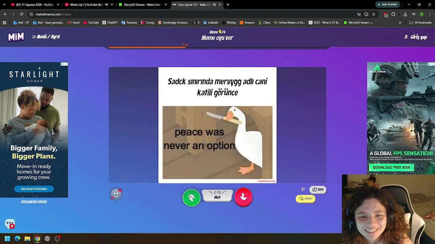The image size is (435, 244).
Task: Click Giriş yap to log in
Action: click(416, 37)
